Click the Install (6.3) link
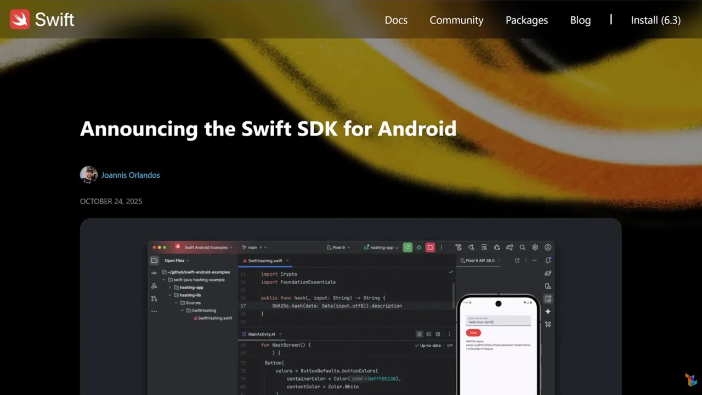This screenshot has height=395, width=702. coord(655,20)
